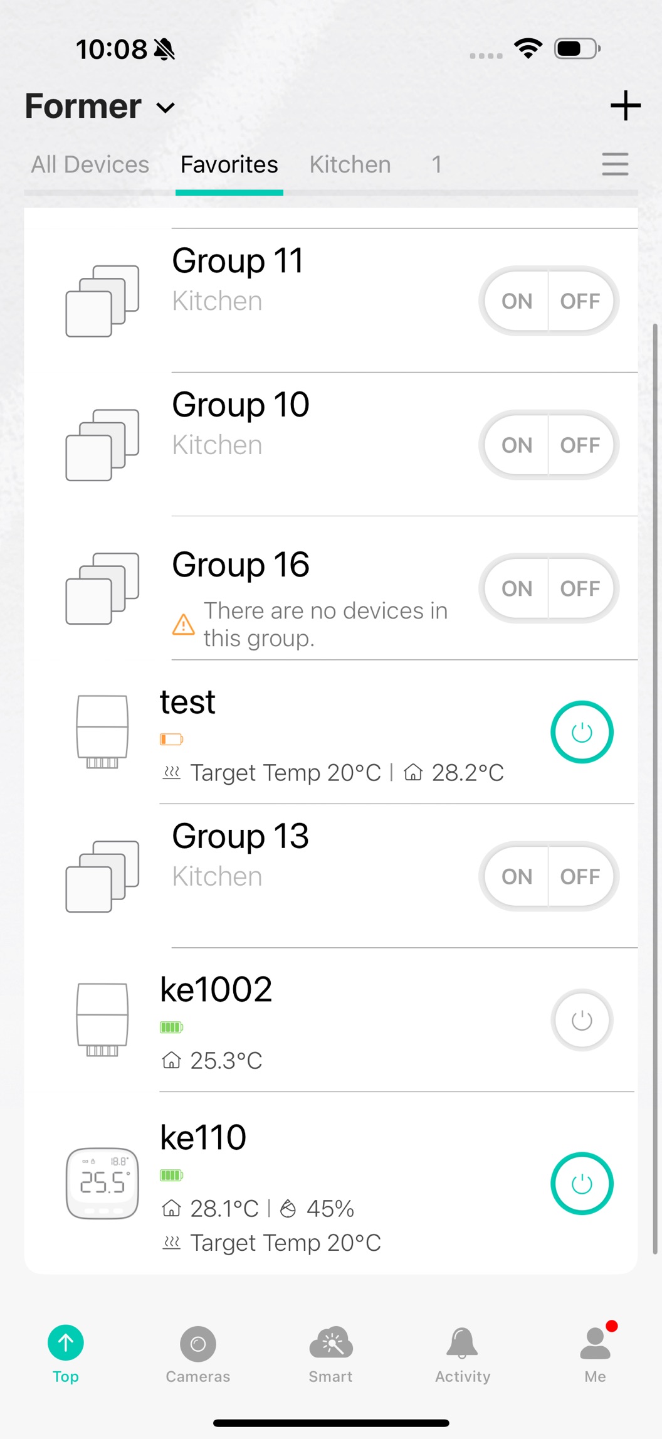The width and height of the screenshot is (662, 1439).
Task: Turn OFF Group 10
Action: point(581,445)
